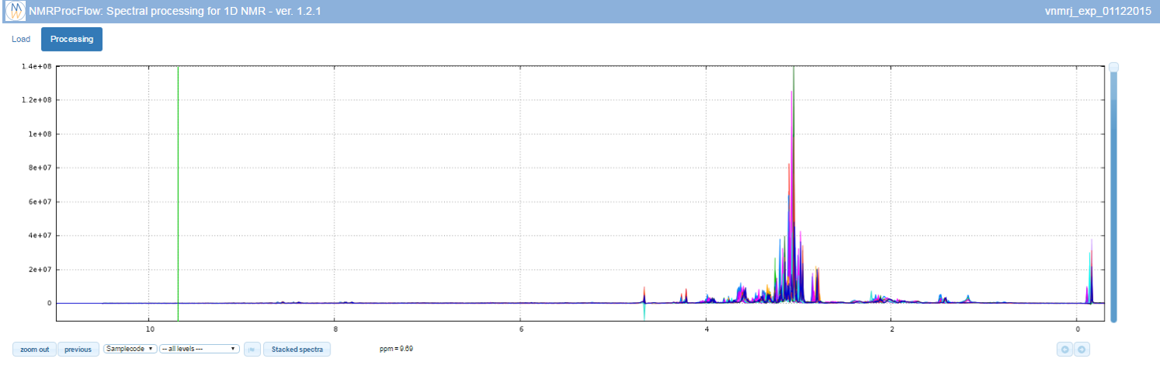This screenshot has width=1160, height=369.
Task: Click the small flag icon button
Action: pyautogui.click(x=252, y=350)
